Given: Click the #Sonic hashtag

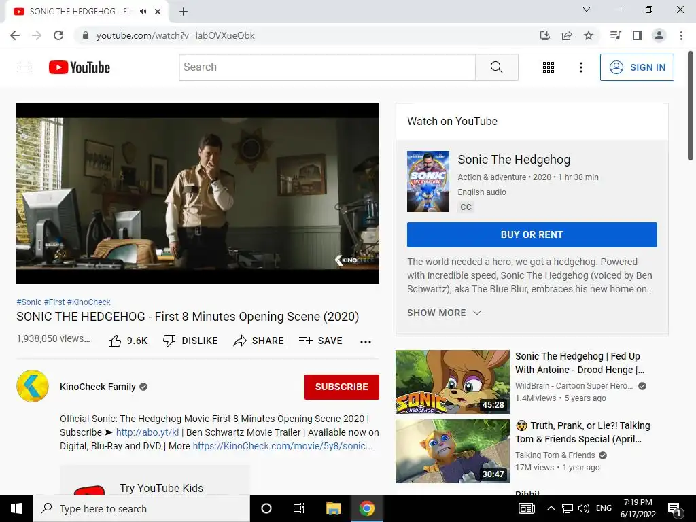Looking at the screenshot, I should 29,302.
